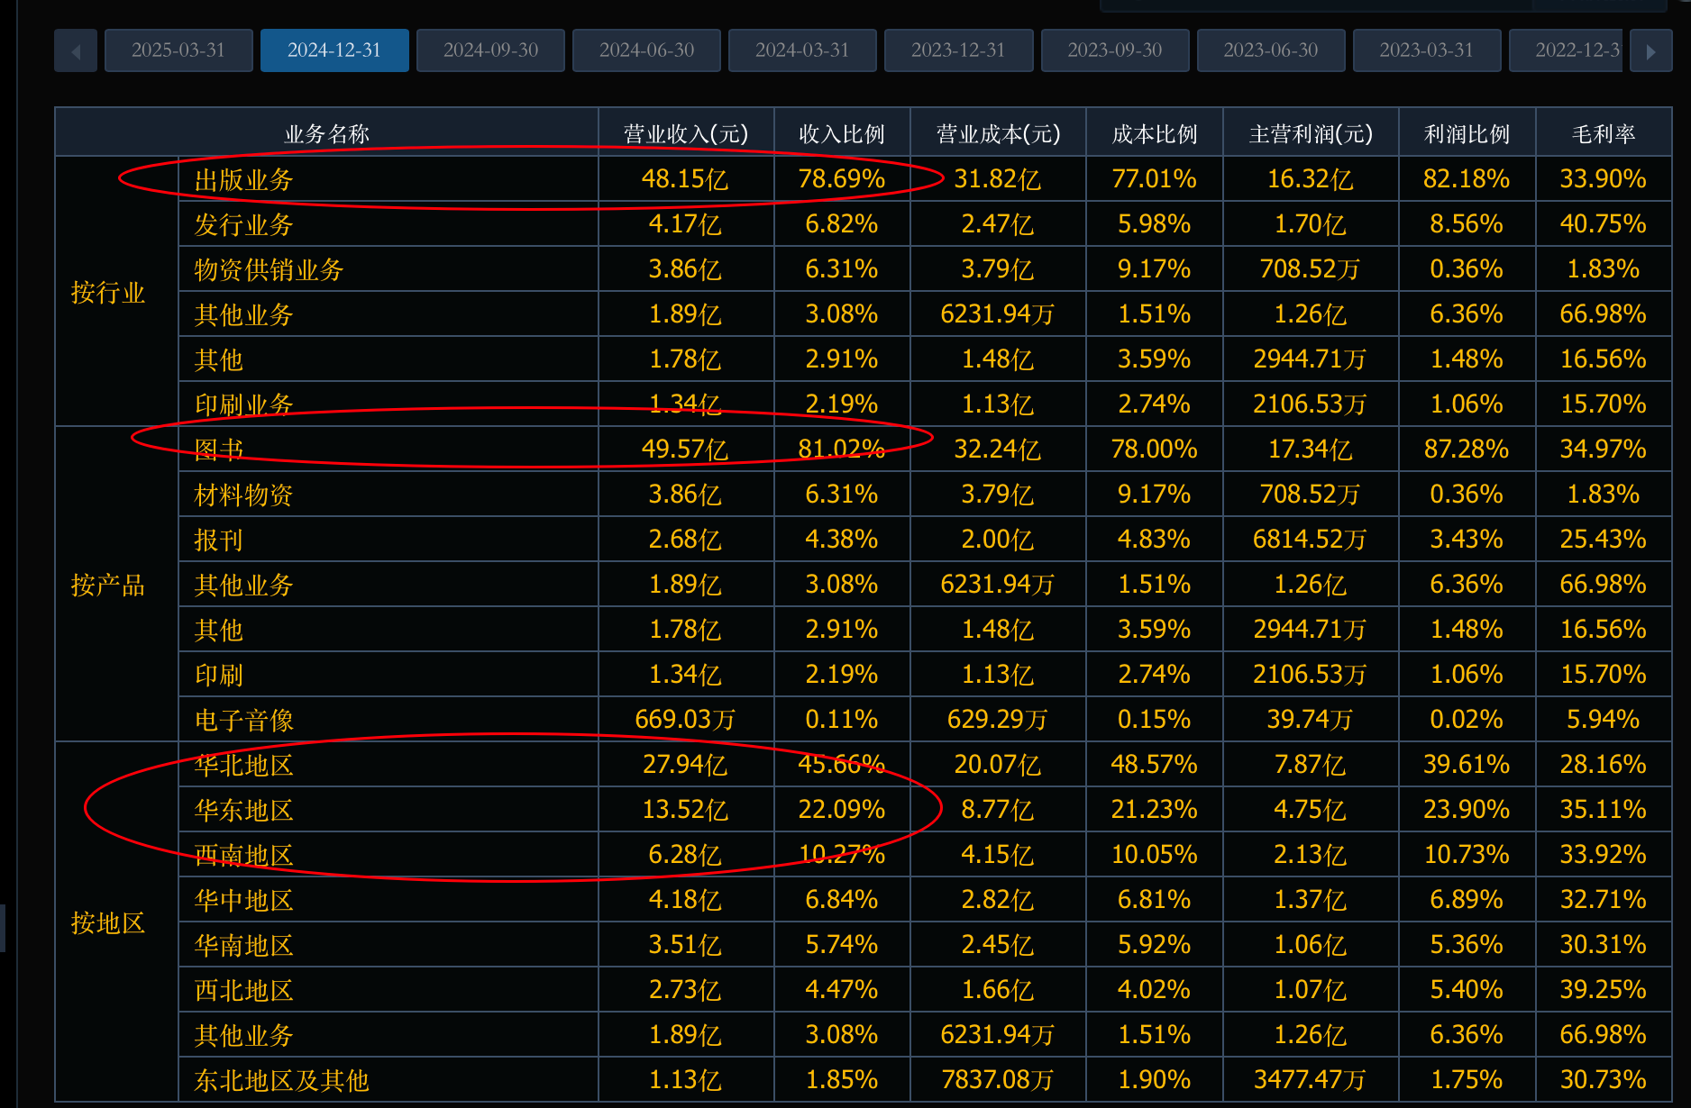The width and height of the screenshot is (1691, 1108).
Task: Click the 出版业务 row name
Action: coord(244,179)
